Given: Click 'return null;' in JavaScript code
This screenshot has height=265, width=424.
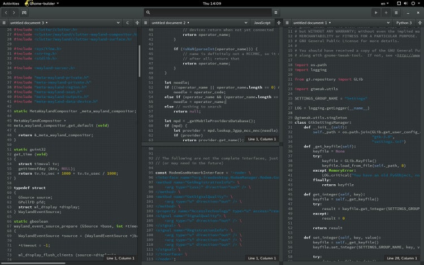Looking at the screenshot, I should click(187, 111).
